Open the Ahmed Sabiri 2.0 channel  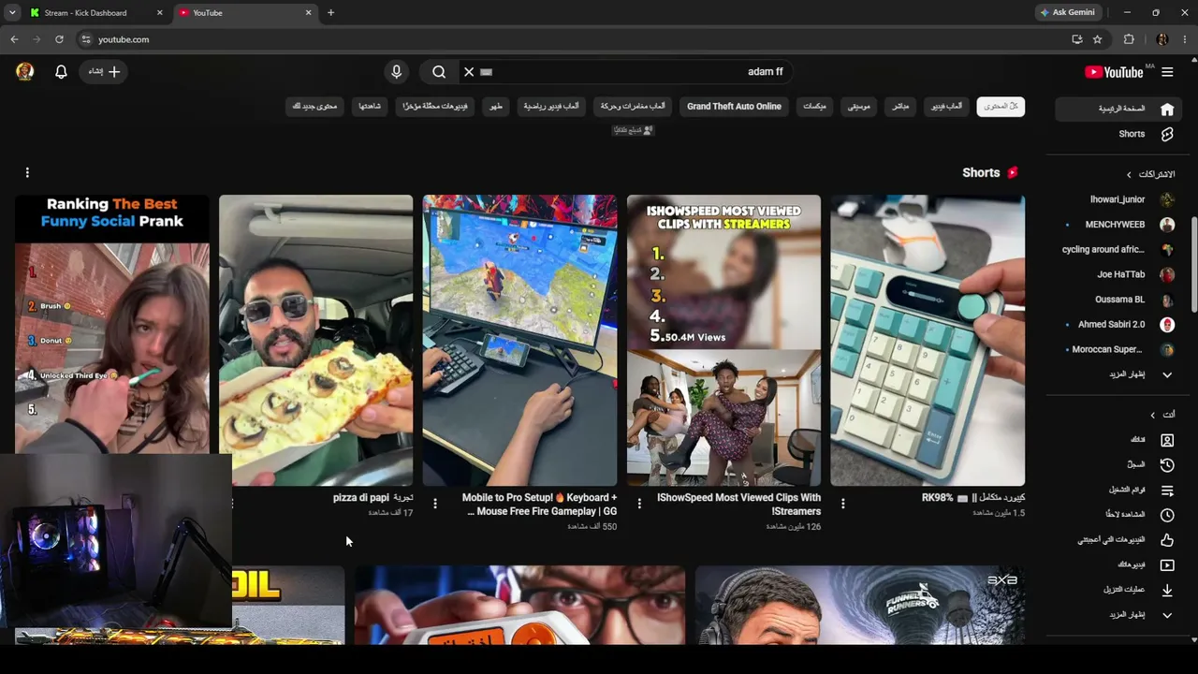tap(1120, 325)
